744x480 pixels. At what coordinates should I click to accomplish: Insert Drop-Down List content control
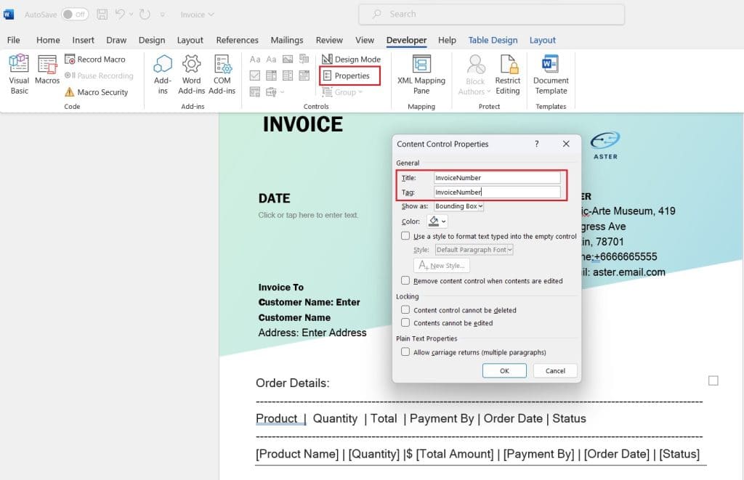point(288,76)
